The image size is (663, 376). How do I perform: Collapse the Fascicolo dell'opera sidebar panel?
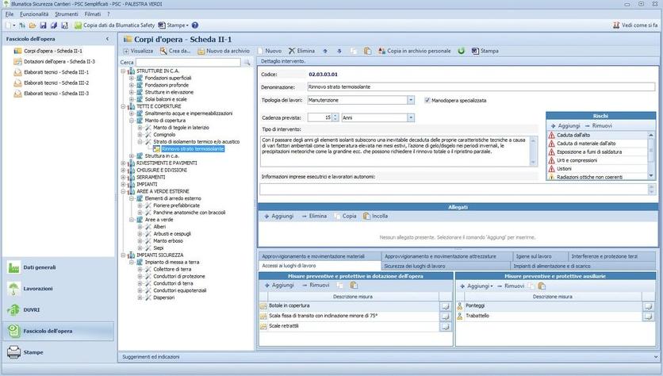107,39
